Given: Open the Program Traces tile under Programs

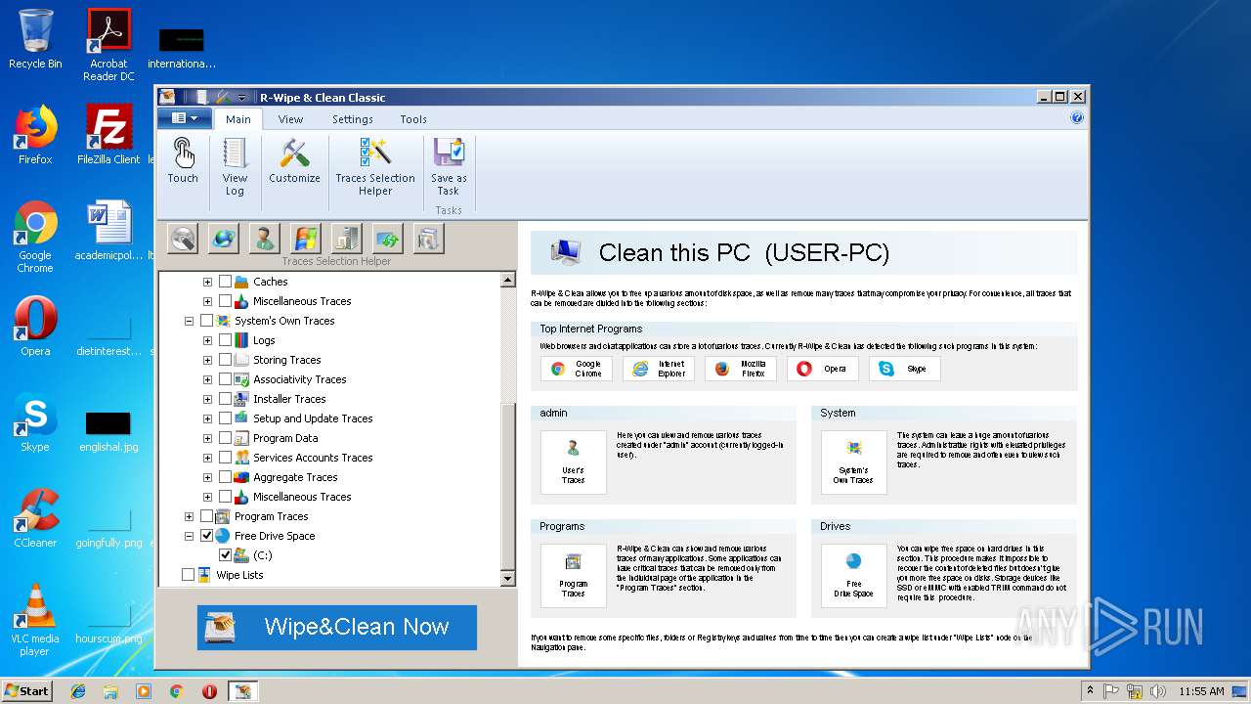Looking at the screenshot, I should click(574, 575).
